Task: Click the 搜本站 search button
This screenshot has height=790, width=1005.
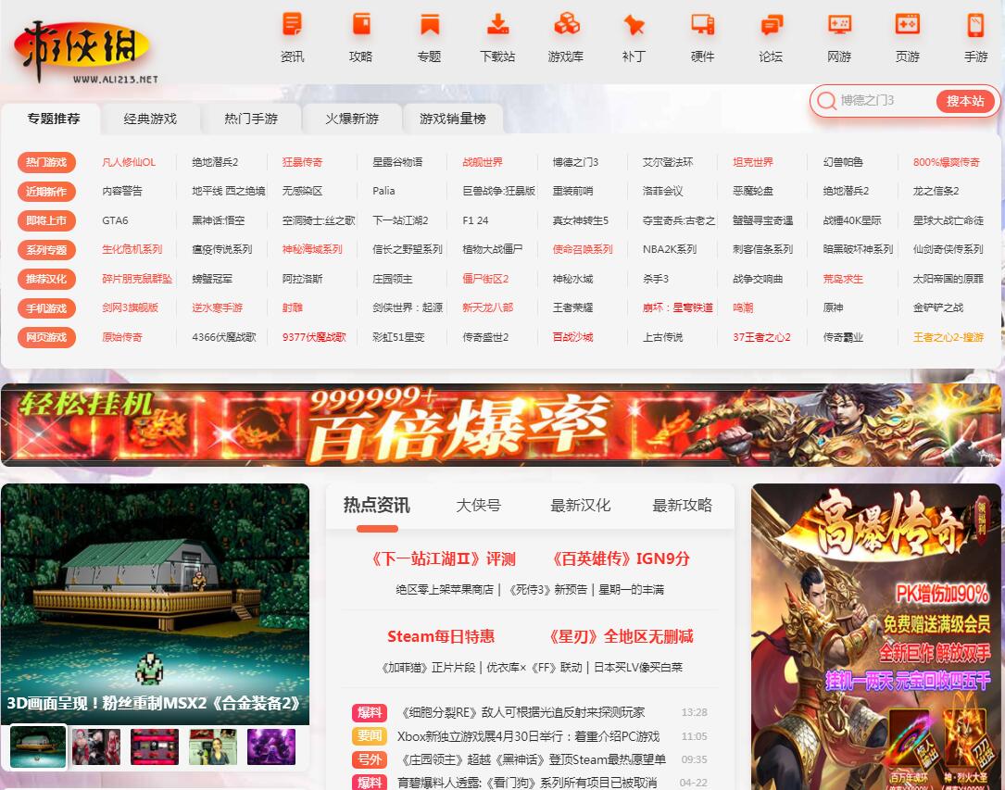Action: pyautogui.click(x=965, y=101)
